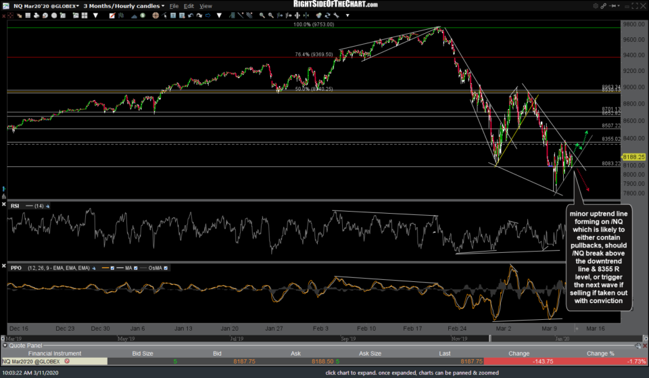649x378 pixels.
Task: Open the File menu
Action: [x=174, y=6]
